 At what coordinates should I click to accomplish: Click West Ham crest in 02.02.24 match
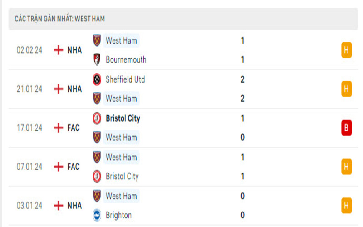pos(97,40)
